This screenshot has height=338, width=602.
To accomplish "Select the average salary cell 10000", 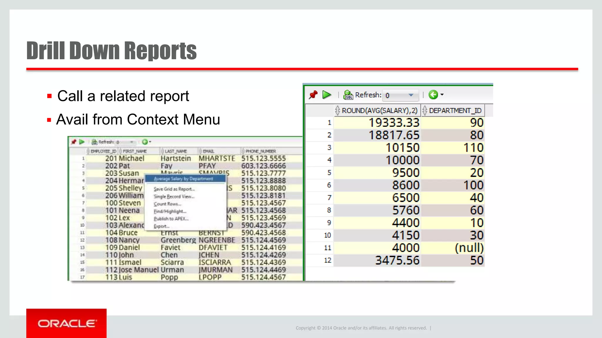I will (377, 160).
